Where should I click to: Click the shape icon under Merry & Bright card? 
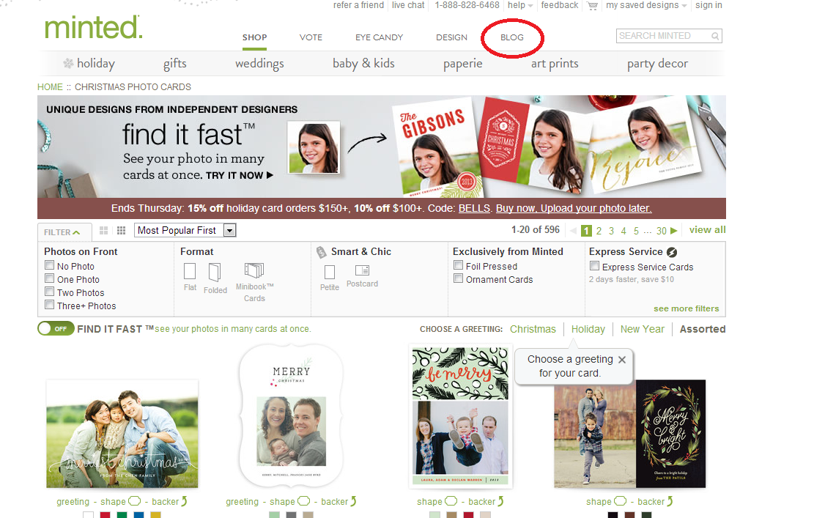click(621, 501)
